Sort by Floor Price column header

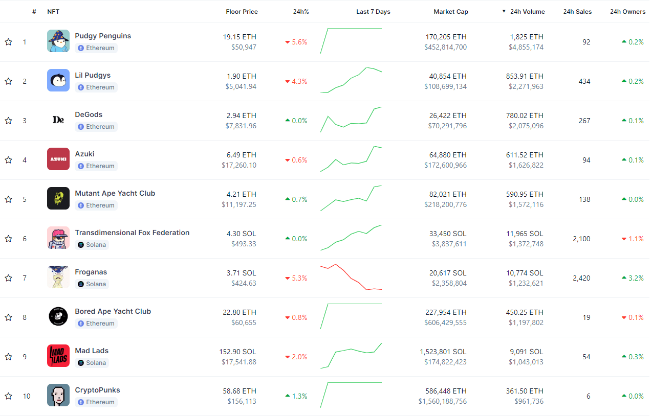point(242,12)
